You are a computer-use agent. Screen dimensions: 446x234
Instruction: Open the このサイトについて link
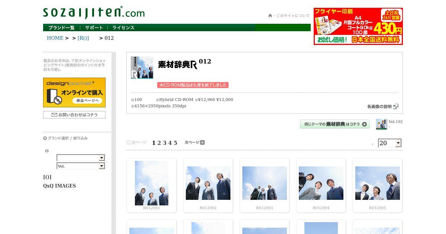pyautogui.click(x=293, y=16)
